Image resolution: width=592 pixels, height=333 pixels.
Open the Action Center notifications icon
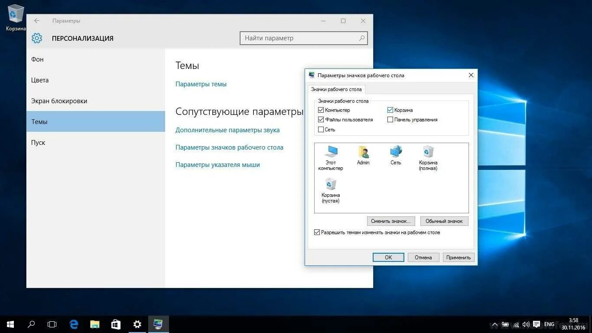[x=537, y=324]
